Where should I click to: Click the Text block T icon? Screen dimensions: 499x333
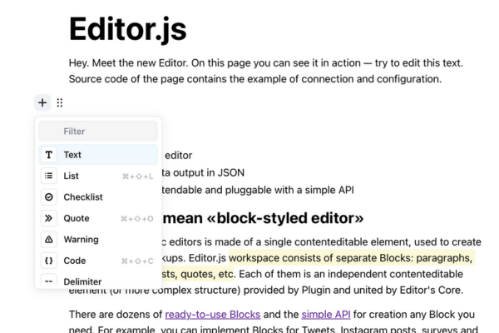(x=49, y=155)
